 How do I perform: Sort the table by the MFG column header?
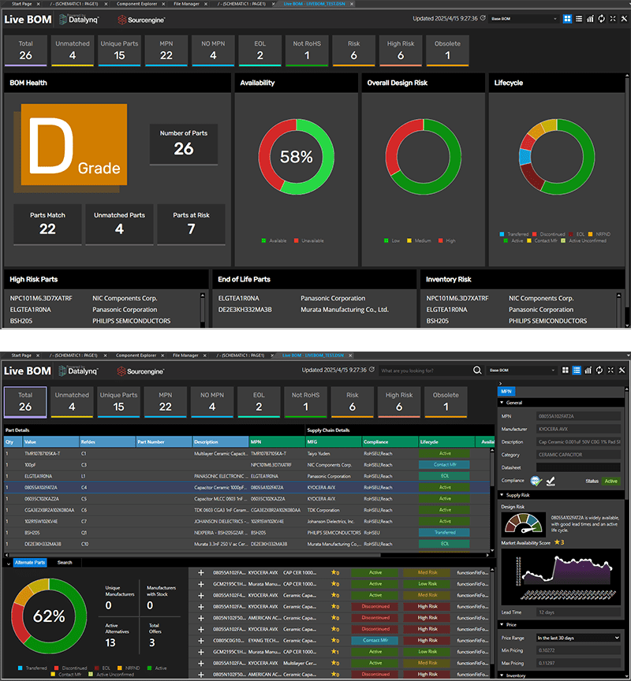pyautogui.click(x=334, y=441)
